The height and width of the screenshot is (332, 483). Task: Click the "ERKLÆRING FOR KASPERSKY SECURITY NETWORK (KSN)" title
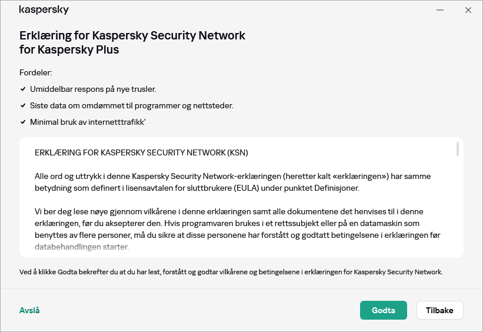[x=141, y=152]
